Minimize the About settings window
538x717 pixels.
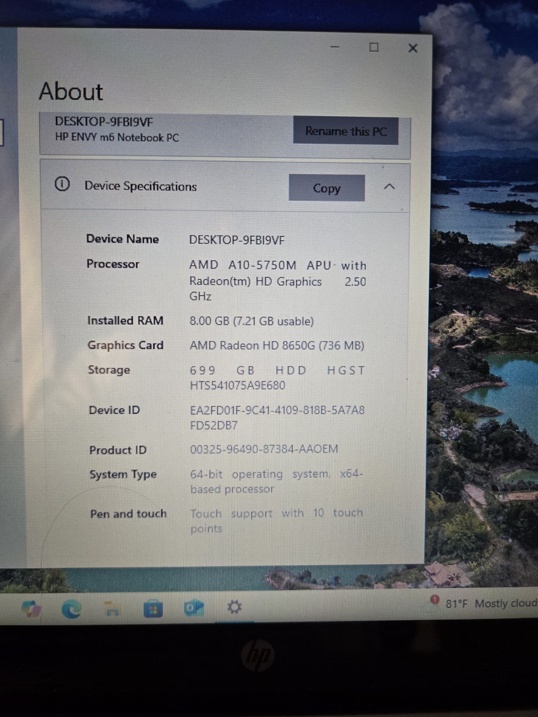click(335, 47)
